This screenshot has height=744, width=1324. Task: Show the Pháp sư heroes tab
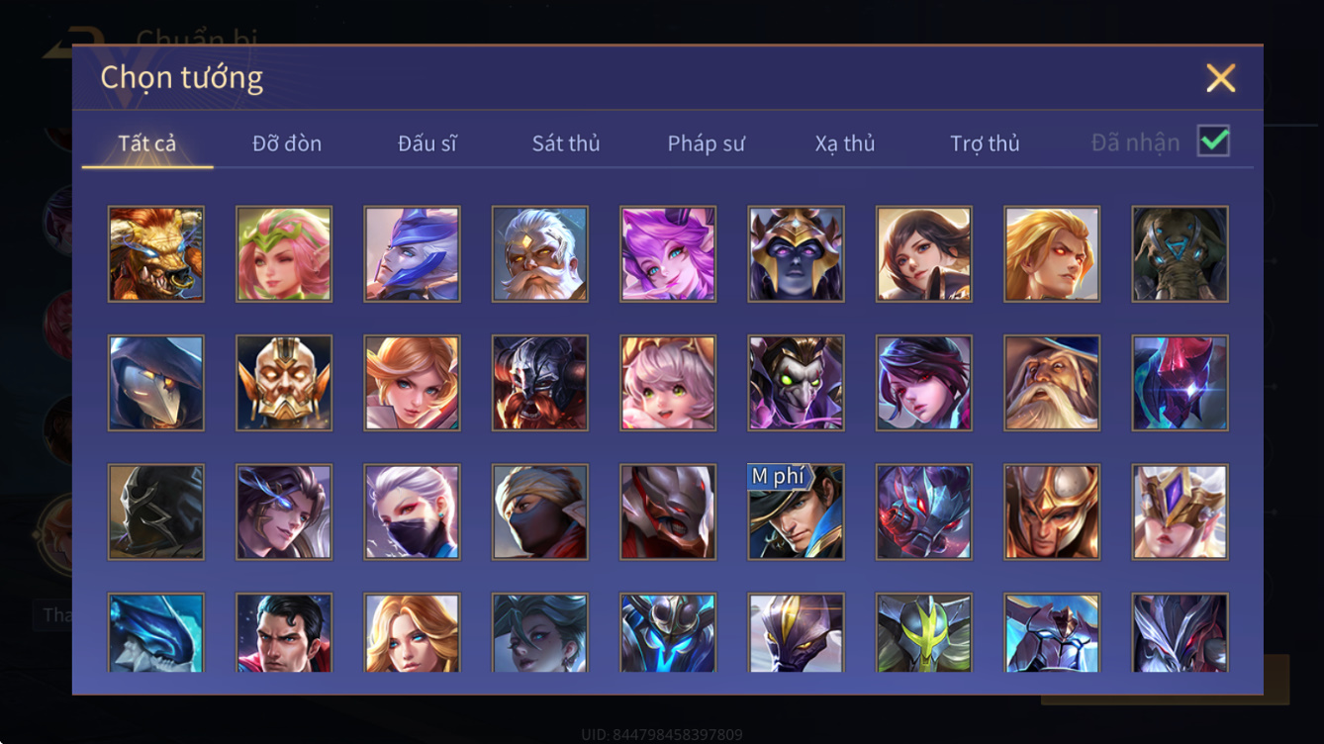point(707,143)
